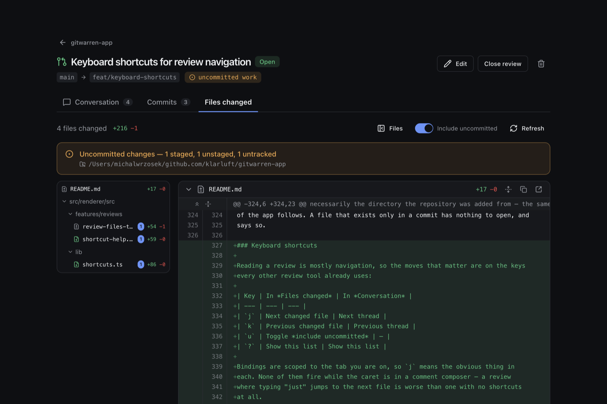Open README.md in external editor

tap(539, 189)
